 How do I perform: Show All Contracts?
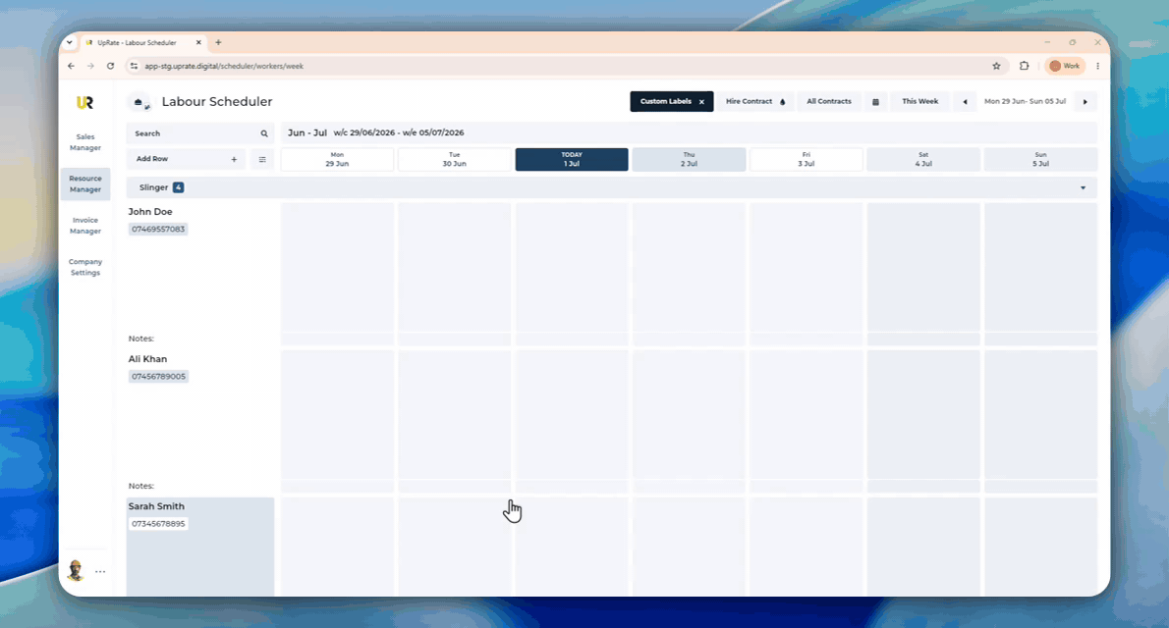(x=828, y=101)
